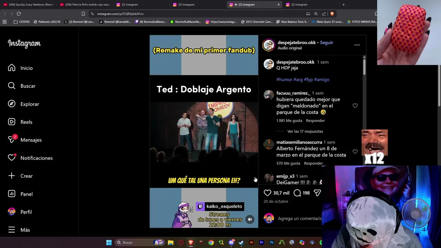The height and width of the screenshot is (248, 441).
Task: Like the post with heart beside 30,7 mil
Action: [267, 193]
